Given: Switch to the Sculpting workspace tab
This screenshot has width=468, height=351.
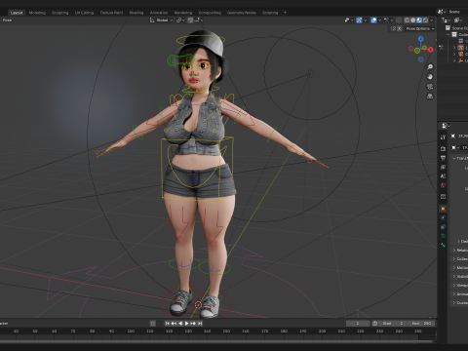Looking at the screenshot, I should [60, 13].
